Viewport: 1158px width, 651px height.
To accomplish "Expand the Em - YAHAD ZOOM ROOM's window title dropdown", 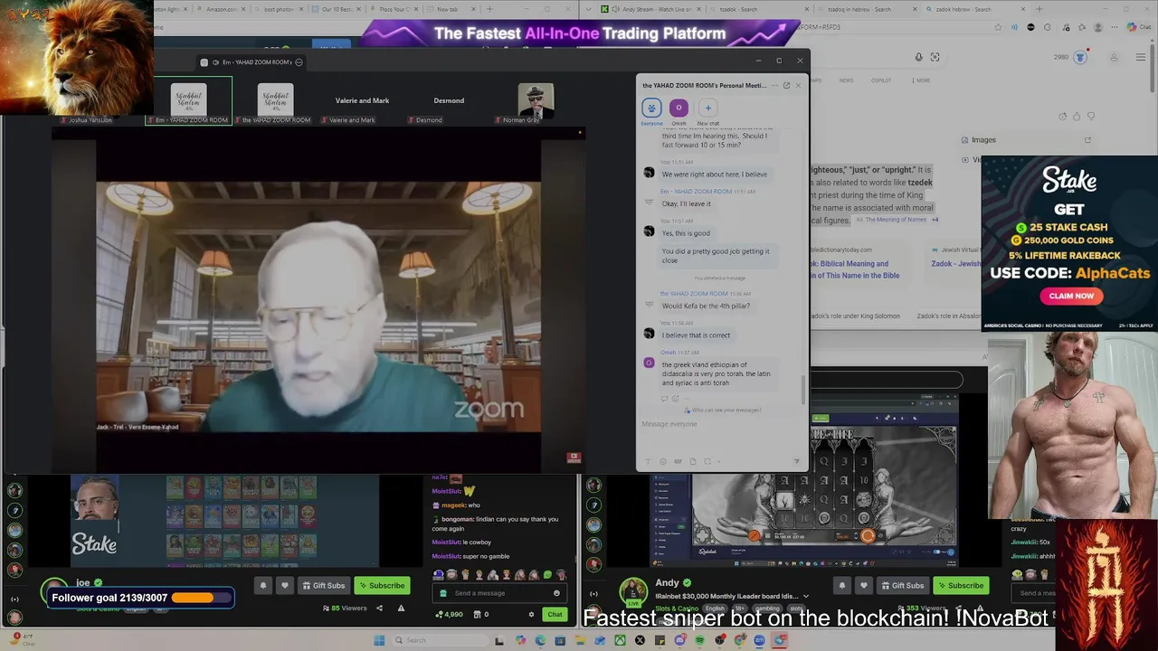I will point(299,62).
